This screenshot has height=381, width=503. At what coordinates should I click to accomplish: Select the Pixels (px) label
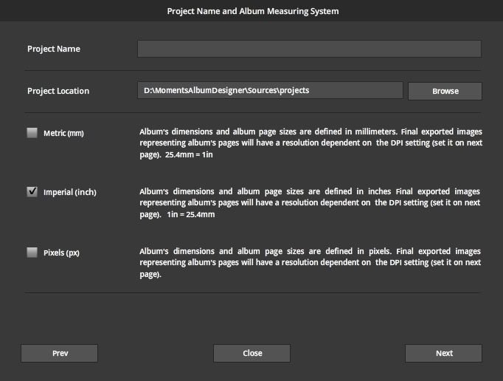point(61,253)
